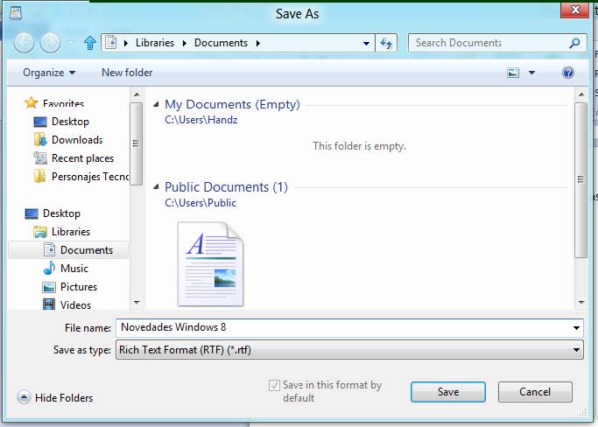
Task: Expand the File name history dropdown
Action: [575, 328]
